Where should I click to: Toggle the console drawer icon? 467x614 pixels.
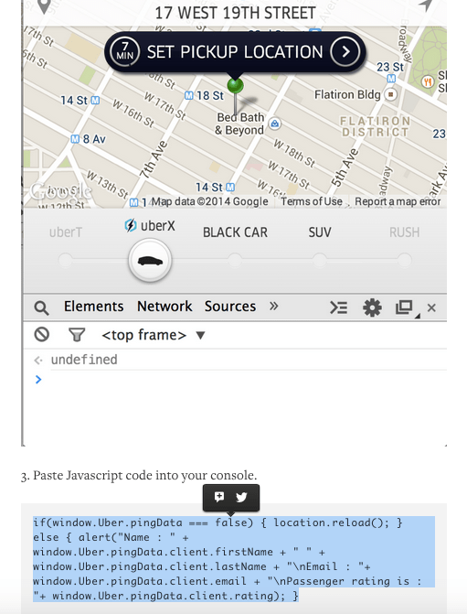point(338,308)
